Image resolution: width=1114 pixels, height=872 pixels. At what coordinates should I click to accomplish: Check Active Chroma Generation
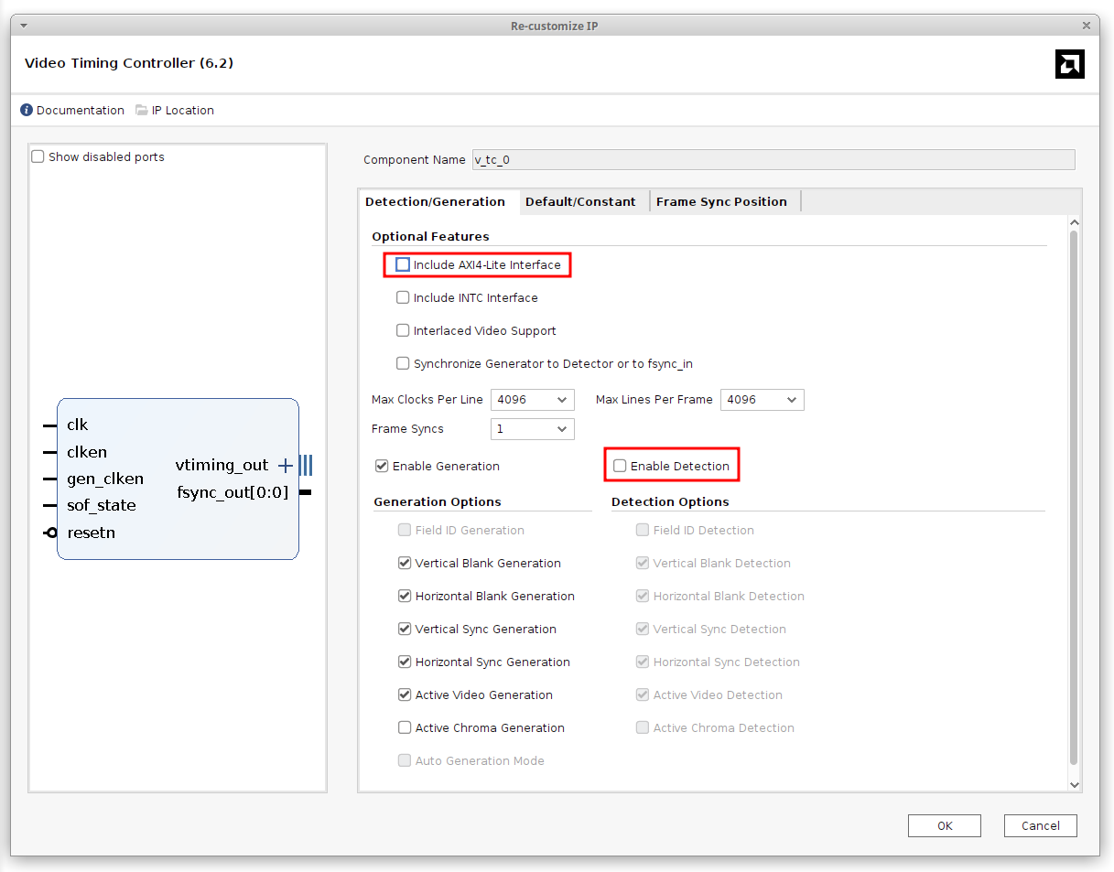(x=405, y=727)
